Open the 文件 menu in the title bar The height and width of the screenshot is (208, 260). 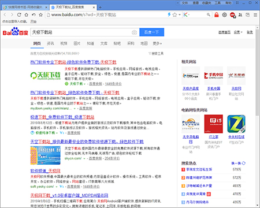(x=185, y=3)
